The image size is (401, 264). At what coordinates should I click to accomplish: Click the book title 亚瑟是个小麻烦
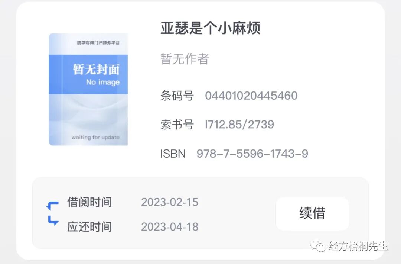[x=211, y=28]
